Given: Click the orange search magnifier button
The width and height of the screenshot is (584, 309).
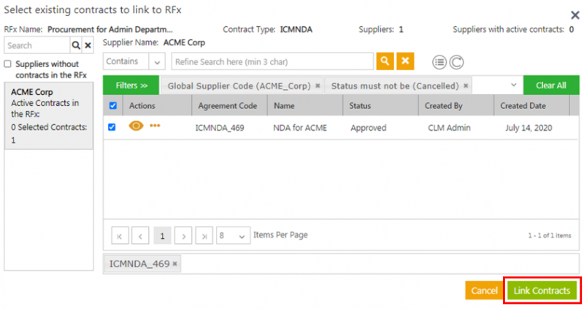Looking at the screenshot, I should (385, 61).
